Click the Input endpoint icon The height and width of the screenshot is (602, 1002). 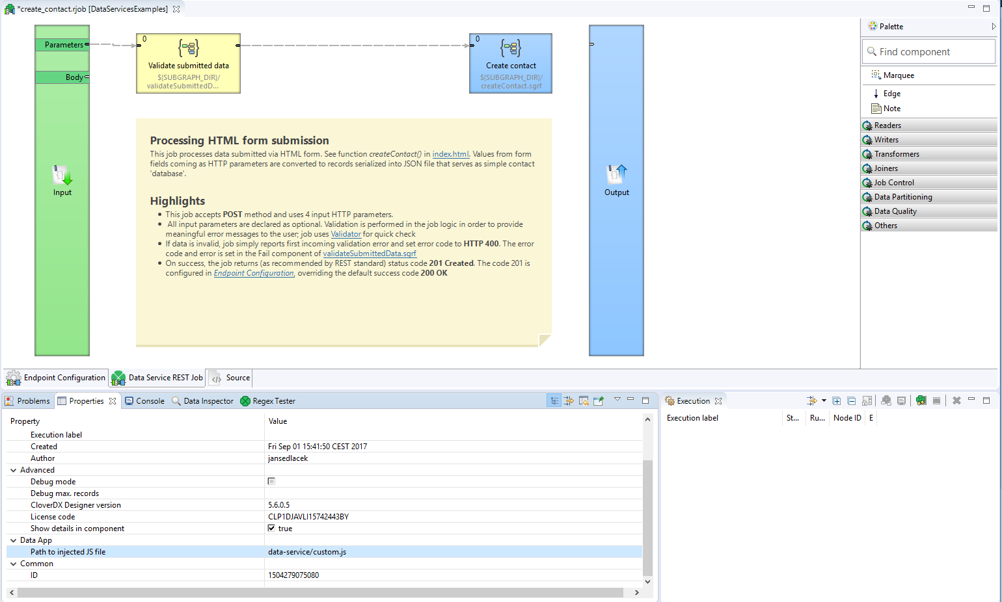pyautogui.click(x=62, y=176)
